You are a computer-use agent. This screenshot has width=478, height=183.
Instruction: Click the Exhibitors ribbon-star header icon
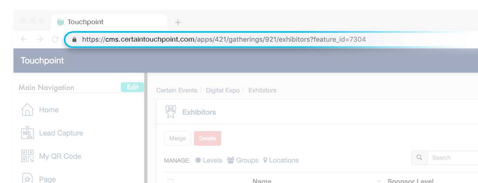coord(171,111)
